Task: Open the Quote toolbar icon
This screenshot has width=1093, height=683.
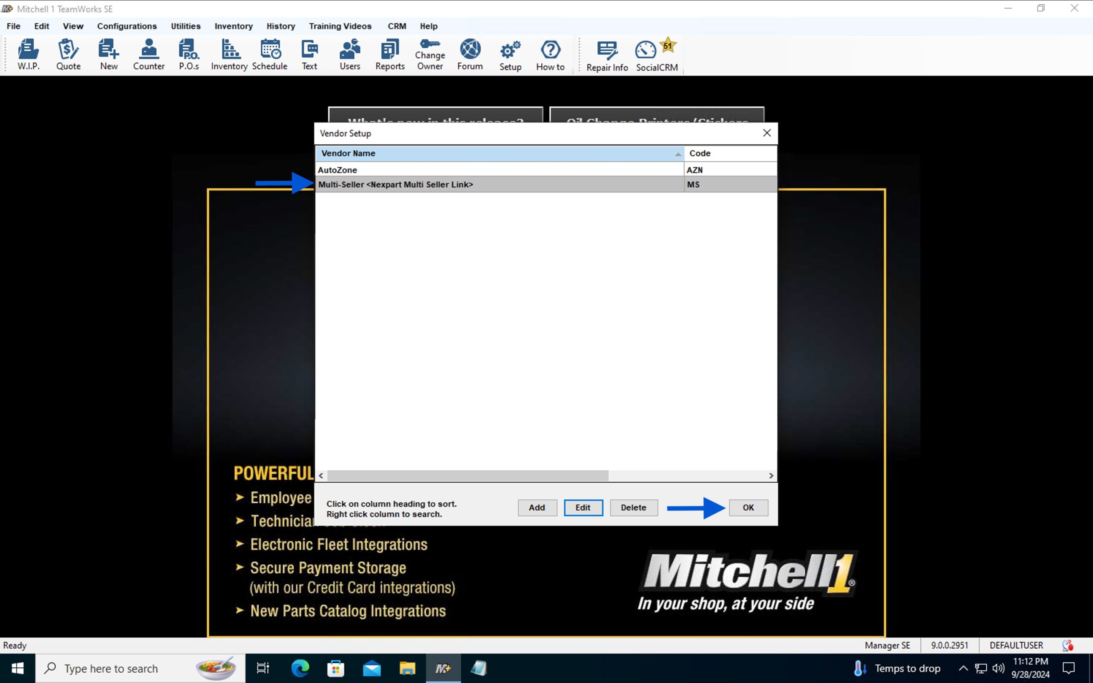Action: click(x=68, y=54)
